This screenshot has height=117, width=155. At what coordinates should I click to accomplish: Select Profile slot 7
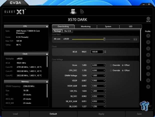coord(148,74)
